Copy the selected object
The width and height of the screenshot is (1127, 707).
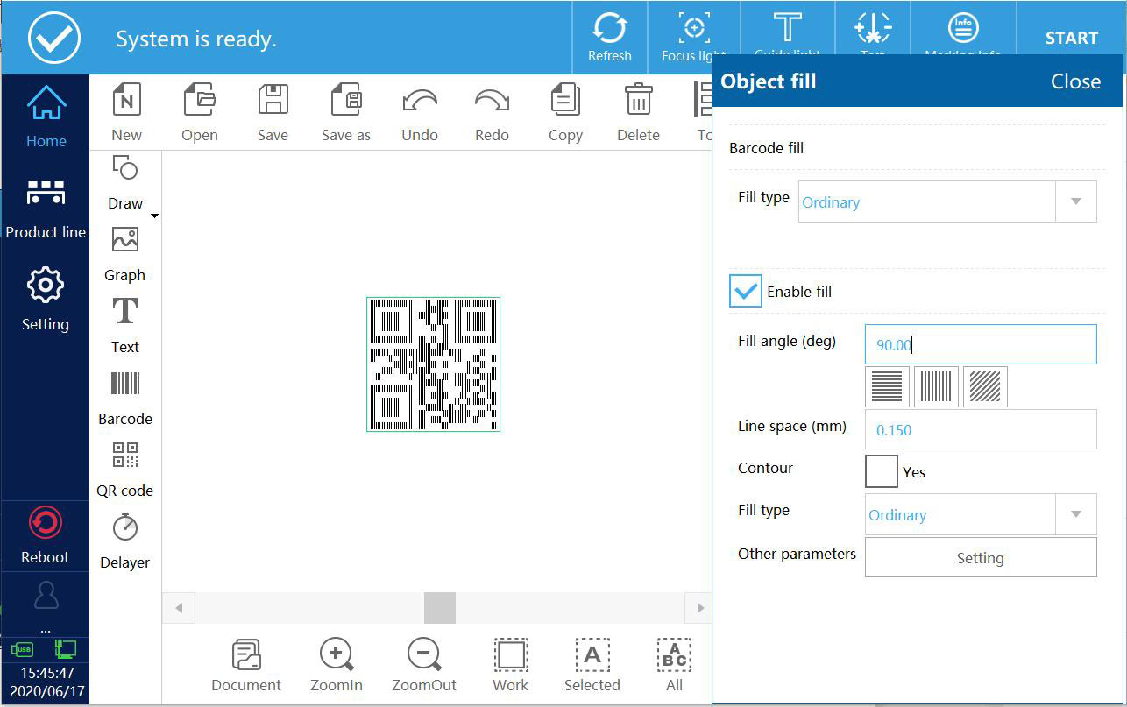pyautogui.click(x=565, y=100)
